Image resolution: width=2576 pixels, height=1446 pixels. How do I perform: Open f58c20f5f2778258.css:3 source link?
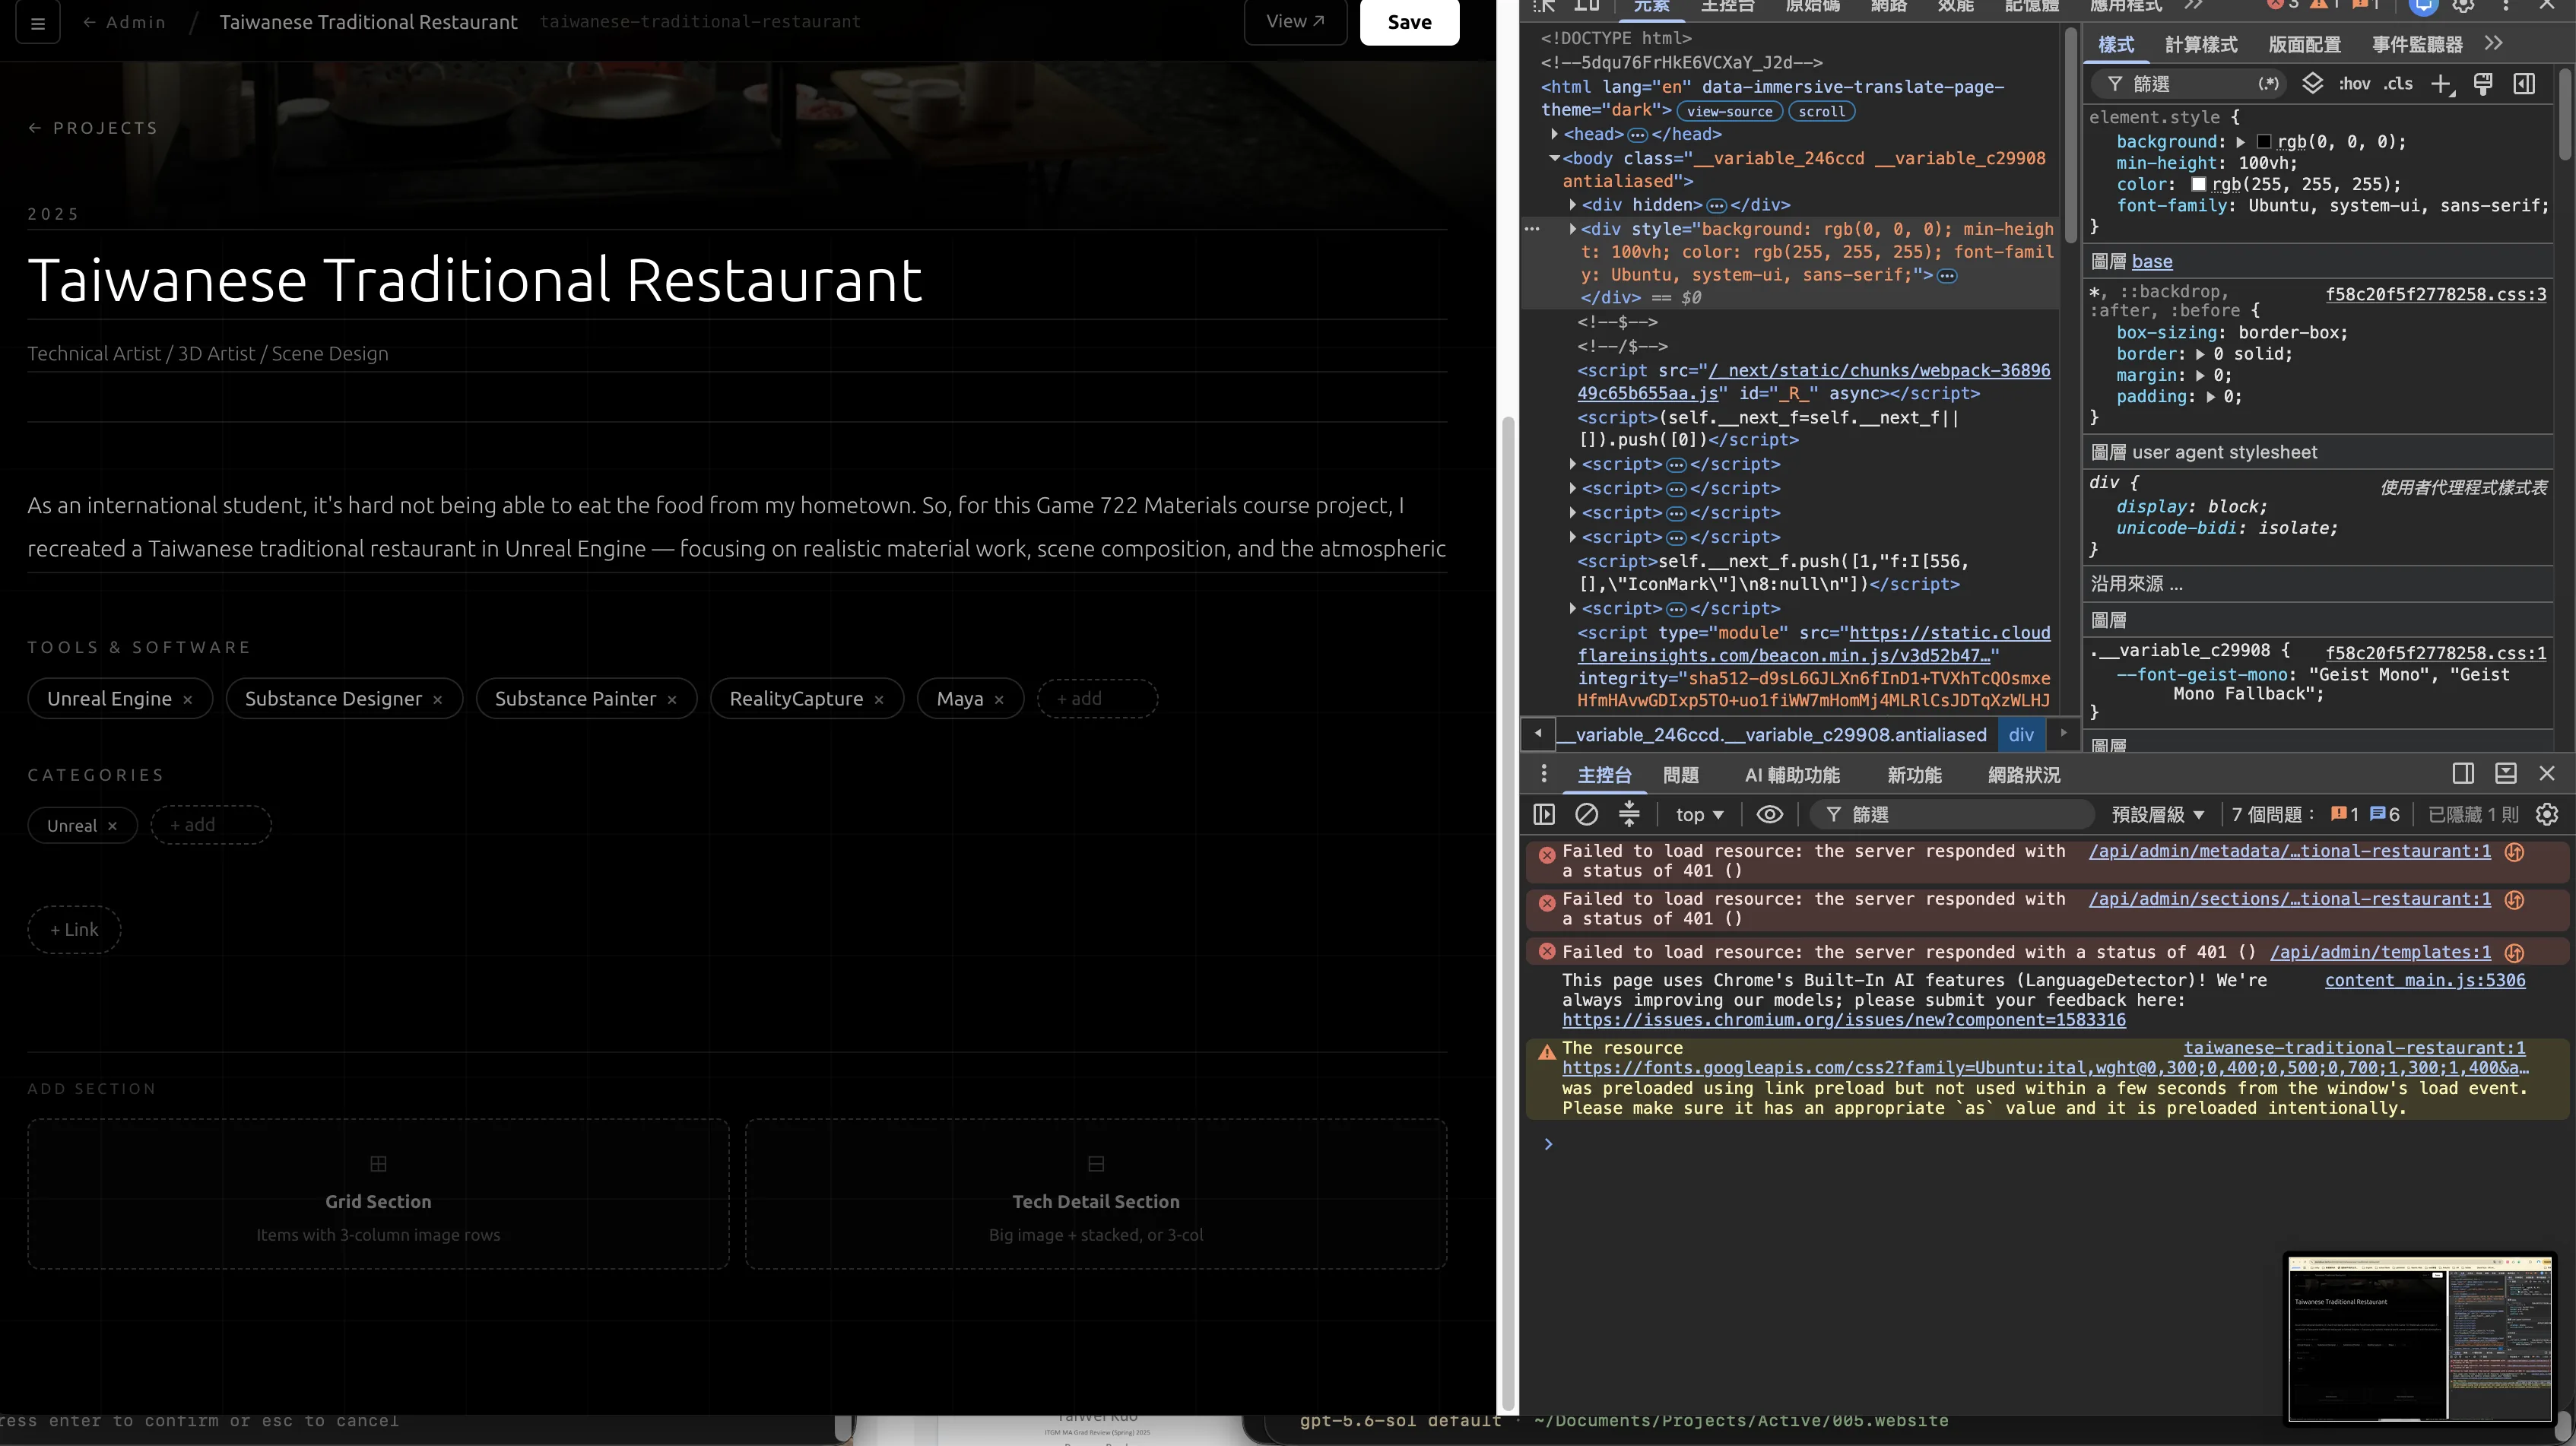2436,294
